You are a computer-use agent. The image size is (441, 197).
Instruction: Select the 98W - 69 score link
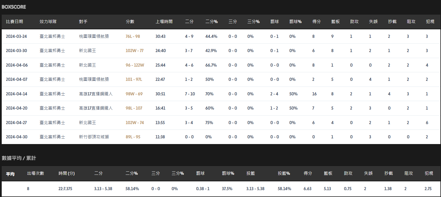(x=134, y=94)
